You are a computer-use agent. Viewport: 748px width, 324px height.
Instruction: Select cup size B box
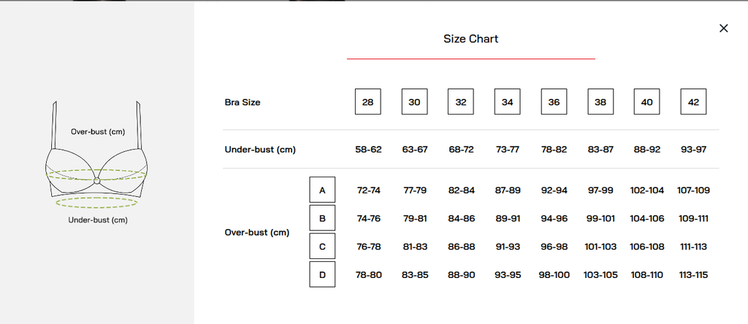tap(322, 217)
